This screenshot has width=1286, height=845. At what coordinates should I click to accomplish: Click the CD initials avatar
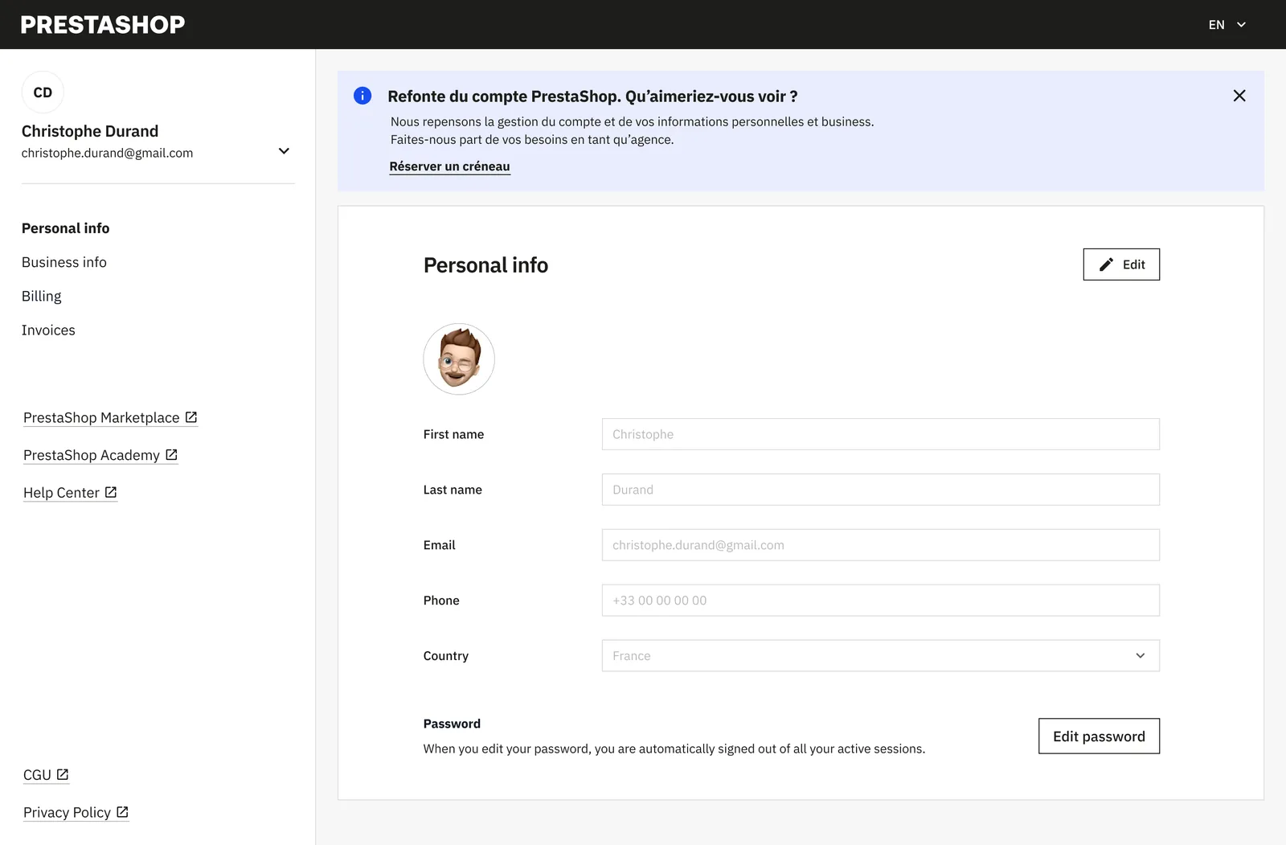[x=43, y=92]
